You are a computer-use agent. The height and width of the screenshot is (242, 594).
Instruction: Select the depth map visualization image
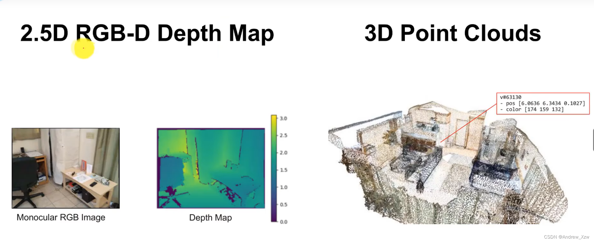tap(211, 168)
